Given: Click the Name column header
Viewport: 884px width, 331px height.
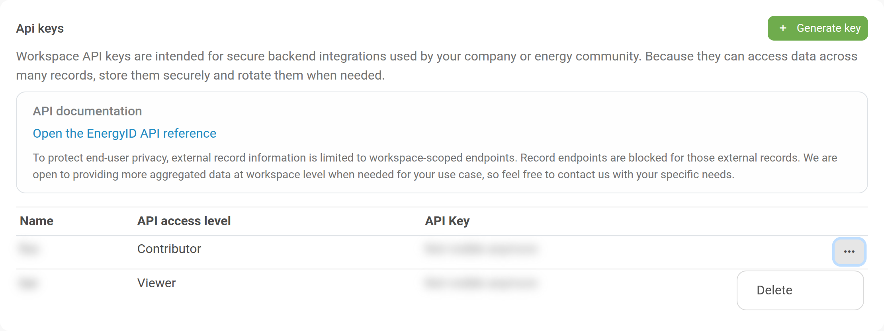Looking at the screenshot, I should click(37, 221).
